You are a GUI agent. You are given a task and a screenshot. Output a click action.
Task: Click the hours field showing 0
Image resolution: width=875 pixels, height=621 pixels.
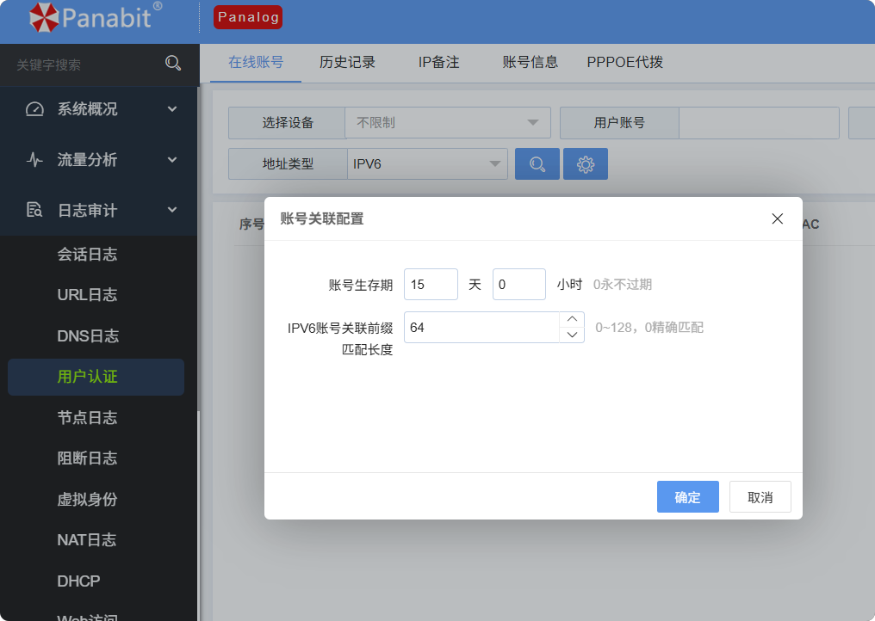(x=519, y=285)
